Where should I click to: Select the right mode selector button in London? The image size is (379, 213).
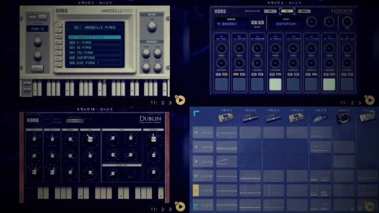click(x=304, y=11)
